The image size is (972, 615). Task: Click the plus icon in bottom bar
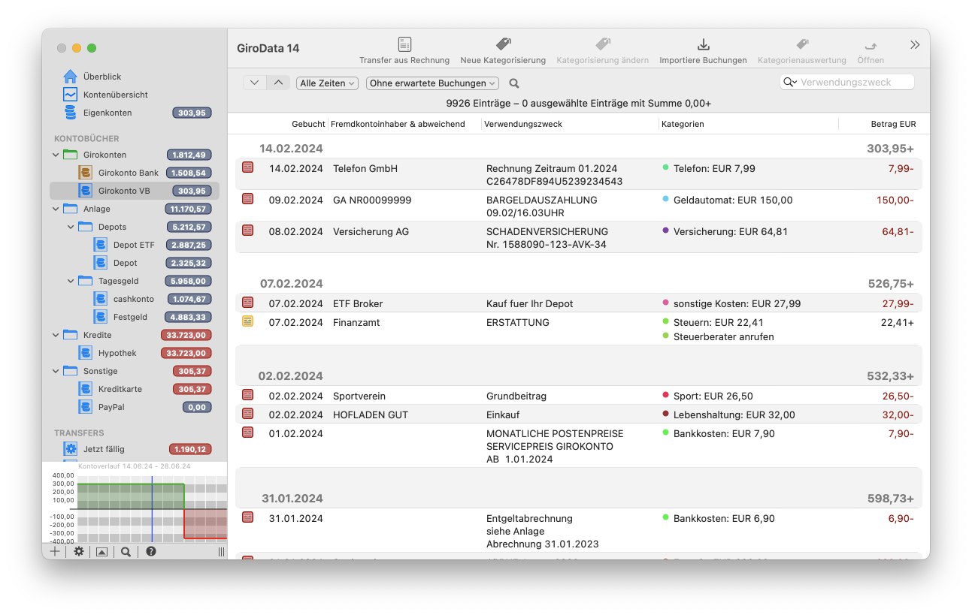point(54,551)
